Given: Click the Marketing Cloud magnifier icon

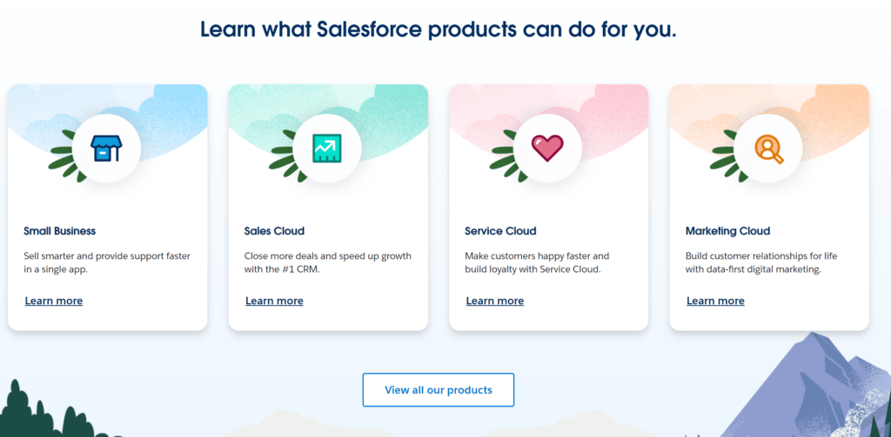Looking at the screenshot, I should (767, 149).
